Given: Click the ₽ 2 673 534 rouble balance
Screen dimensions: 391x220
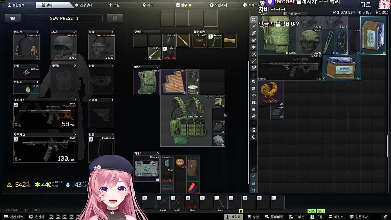Looking at the screenshot, I should (x=344, y=12).
